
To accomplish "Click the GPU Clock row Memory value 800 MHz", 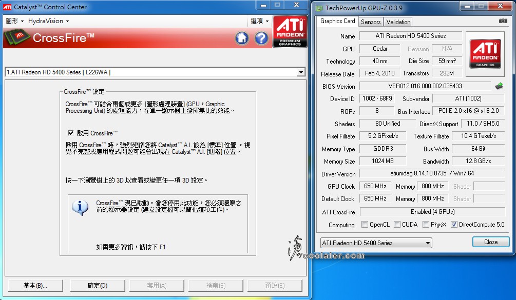I will coord(433,186).
